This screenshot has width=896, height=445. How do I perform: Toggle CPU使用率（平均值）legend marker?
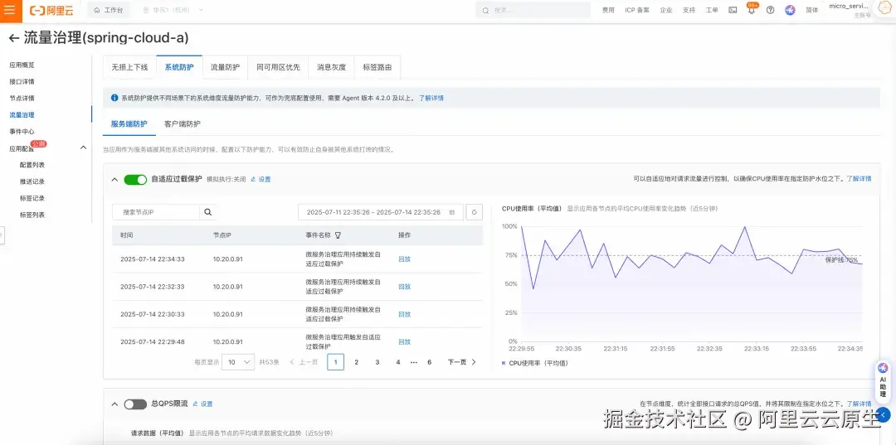click(x=504, y=363)
